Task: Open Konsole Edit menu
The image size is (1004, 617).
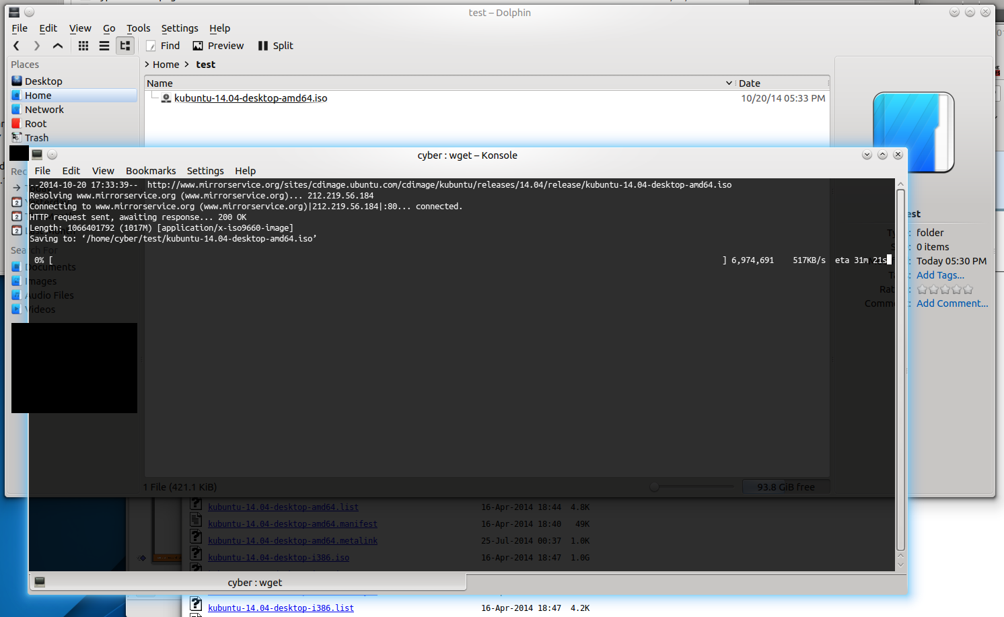Action: pyautogui.click(x=71, y=171)
